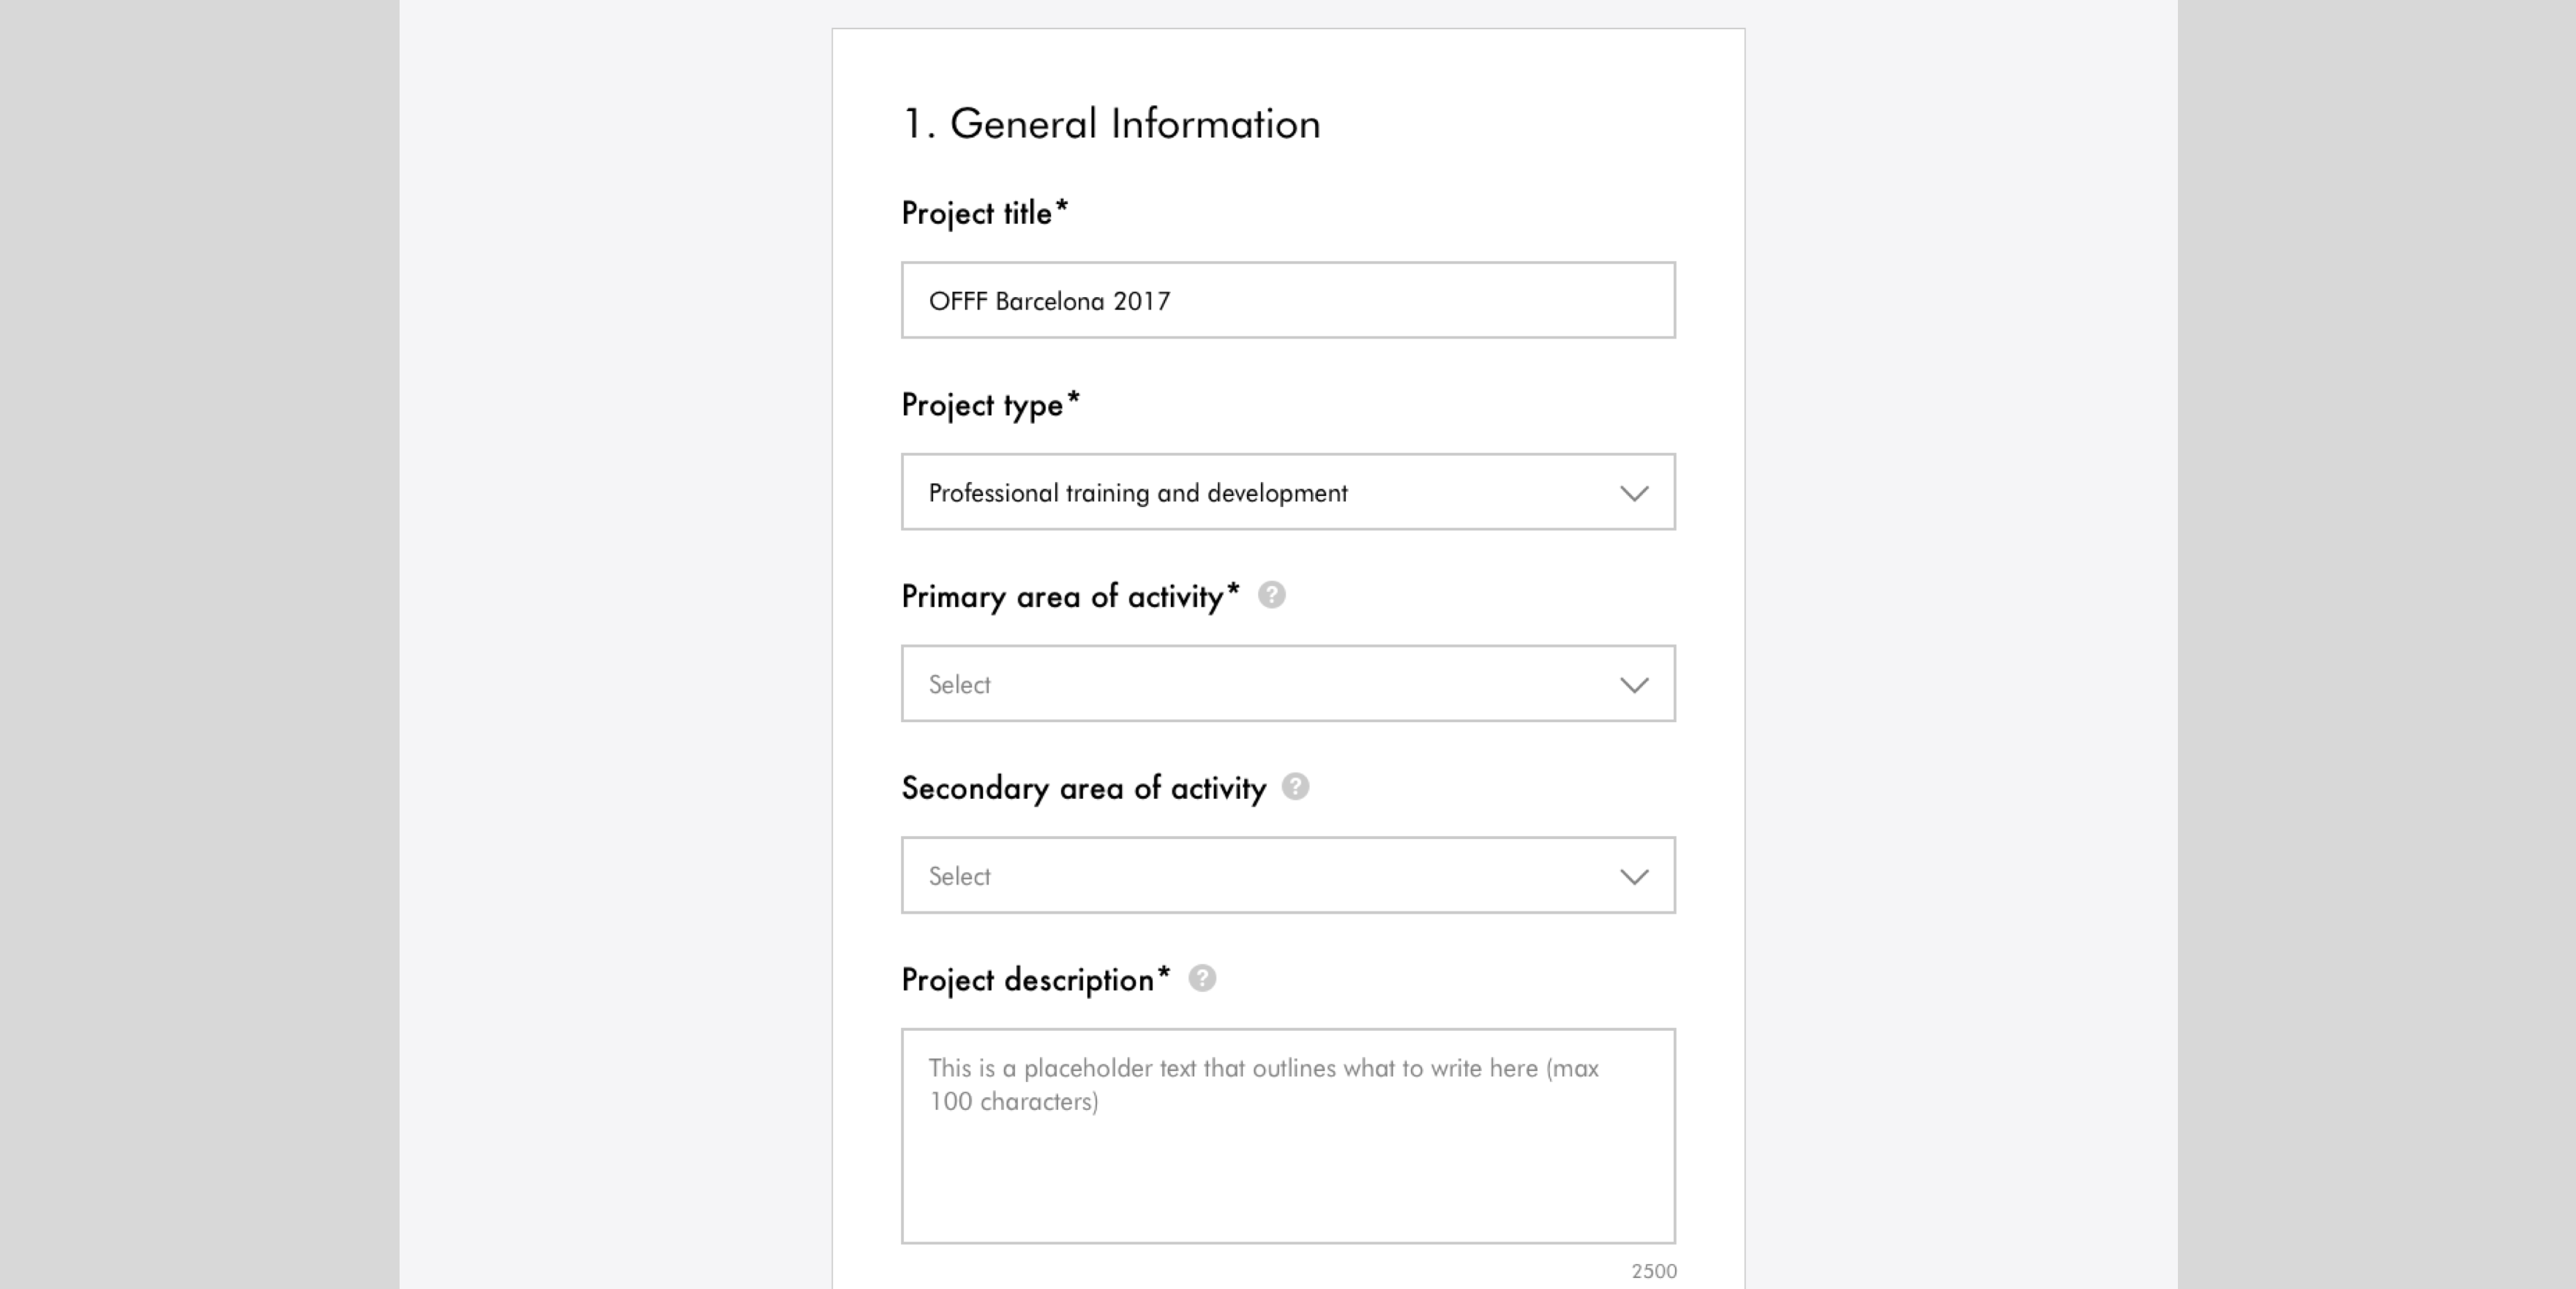Viewport: 2576px width, 1289px height.
Task: Open help for Primary area of activity
Action: click(x=1271, y=595)
